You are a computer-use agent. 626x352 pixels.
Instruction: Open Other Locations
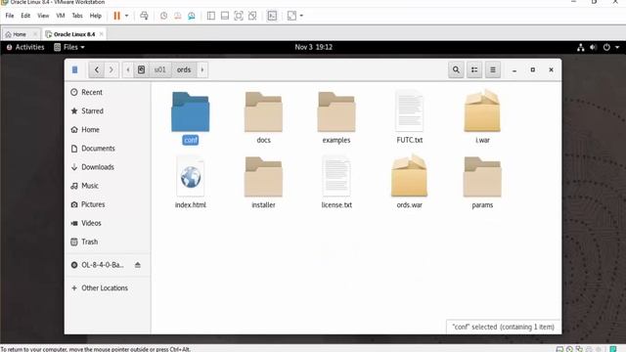[108, 288]
